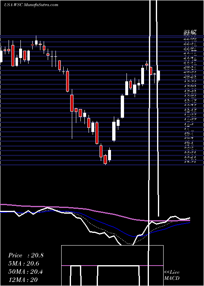Screen dimensions: 204x286
Task: Click the 18.79 price axis label
Action: point(190,100)
